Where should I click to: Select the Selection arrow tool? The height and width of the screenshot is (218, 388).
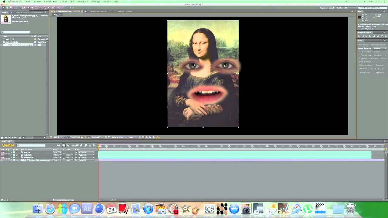coord(3,8)
